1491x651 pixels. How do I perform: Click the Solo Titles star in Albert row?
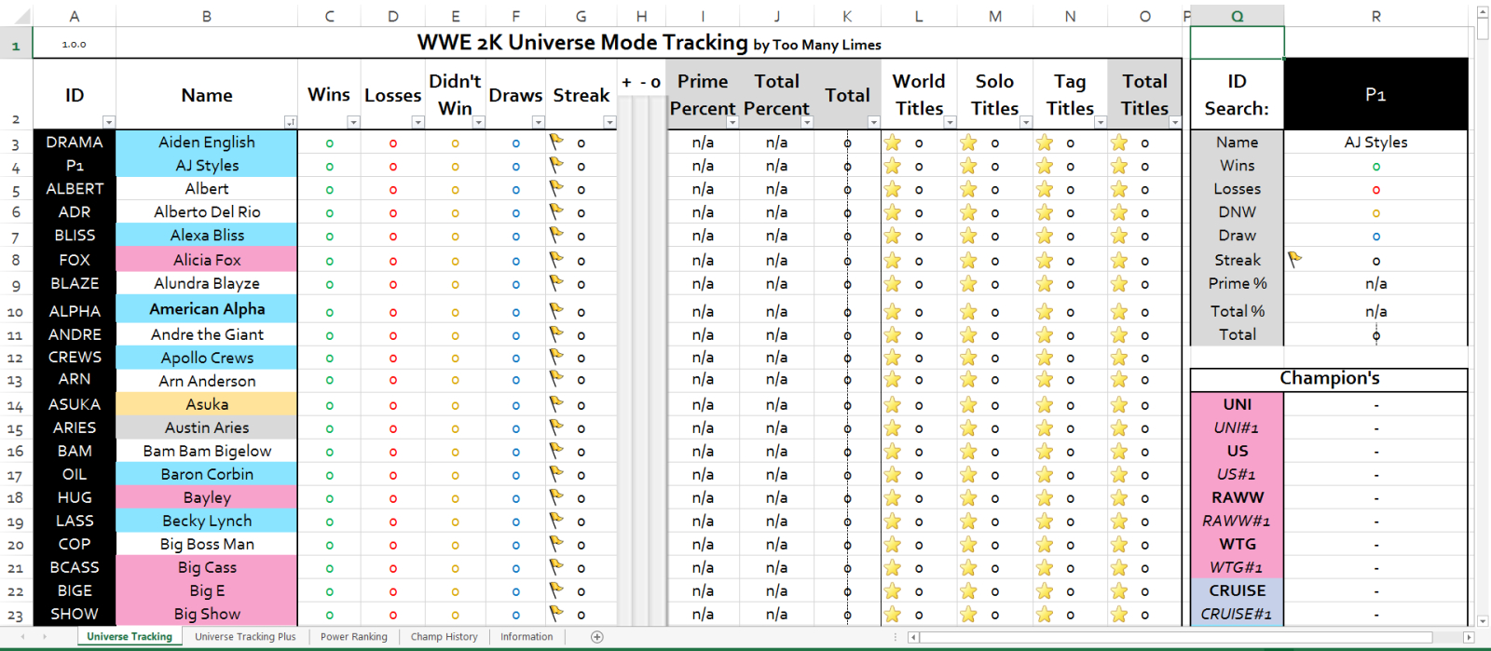point(968,189)
